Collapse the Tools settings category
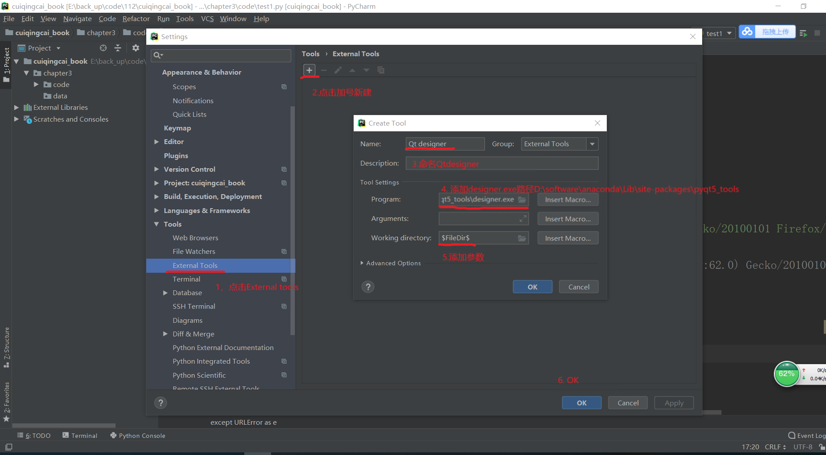Screen dimensions: 826x455 click(156, 224)
